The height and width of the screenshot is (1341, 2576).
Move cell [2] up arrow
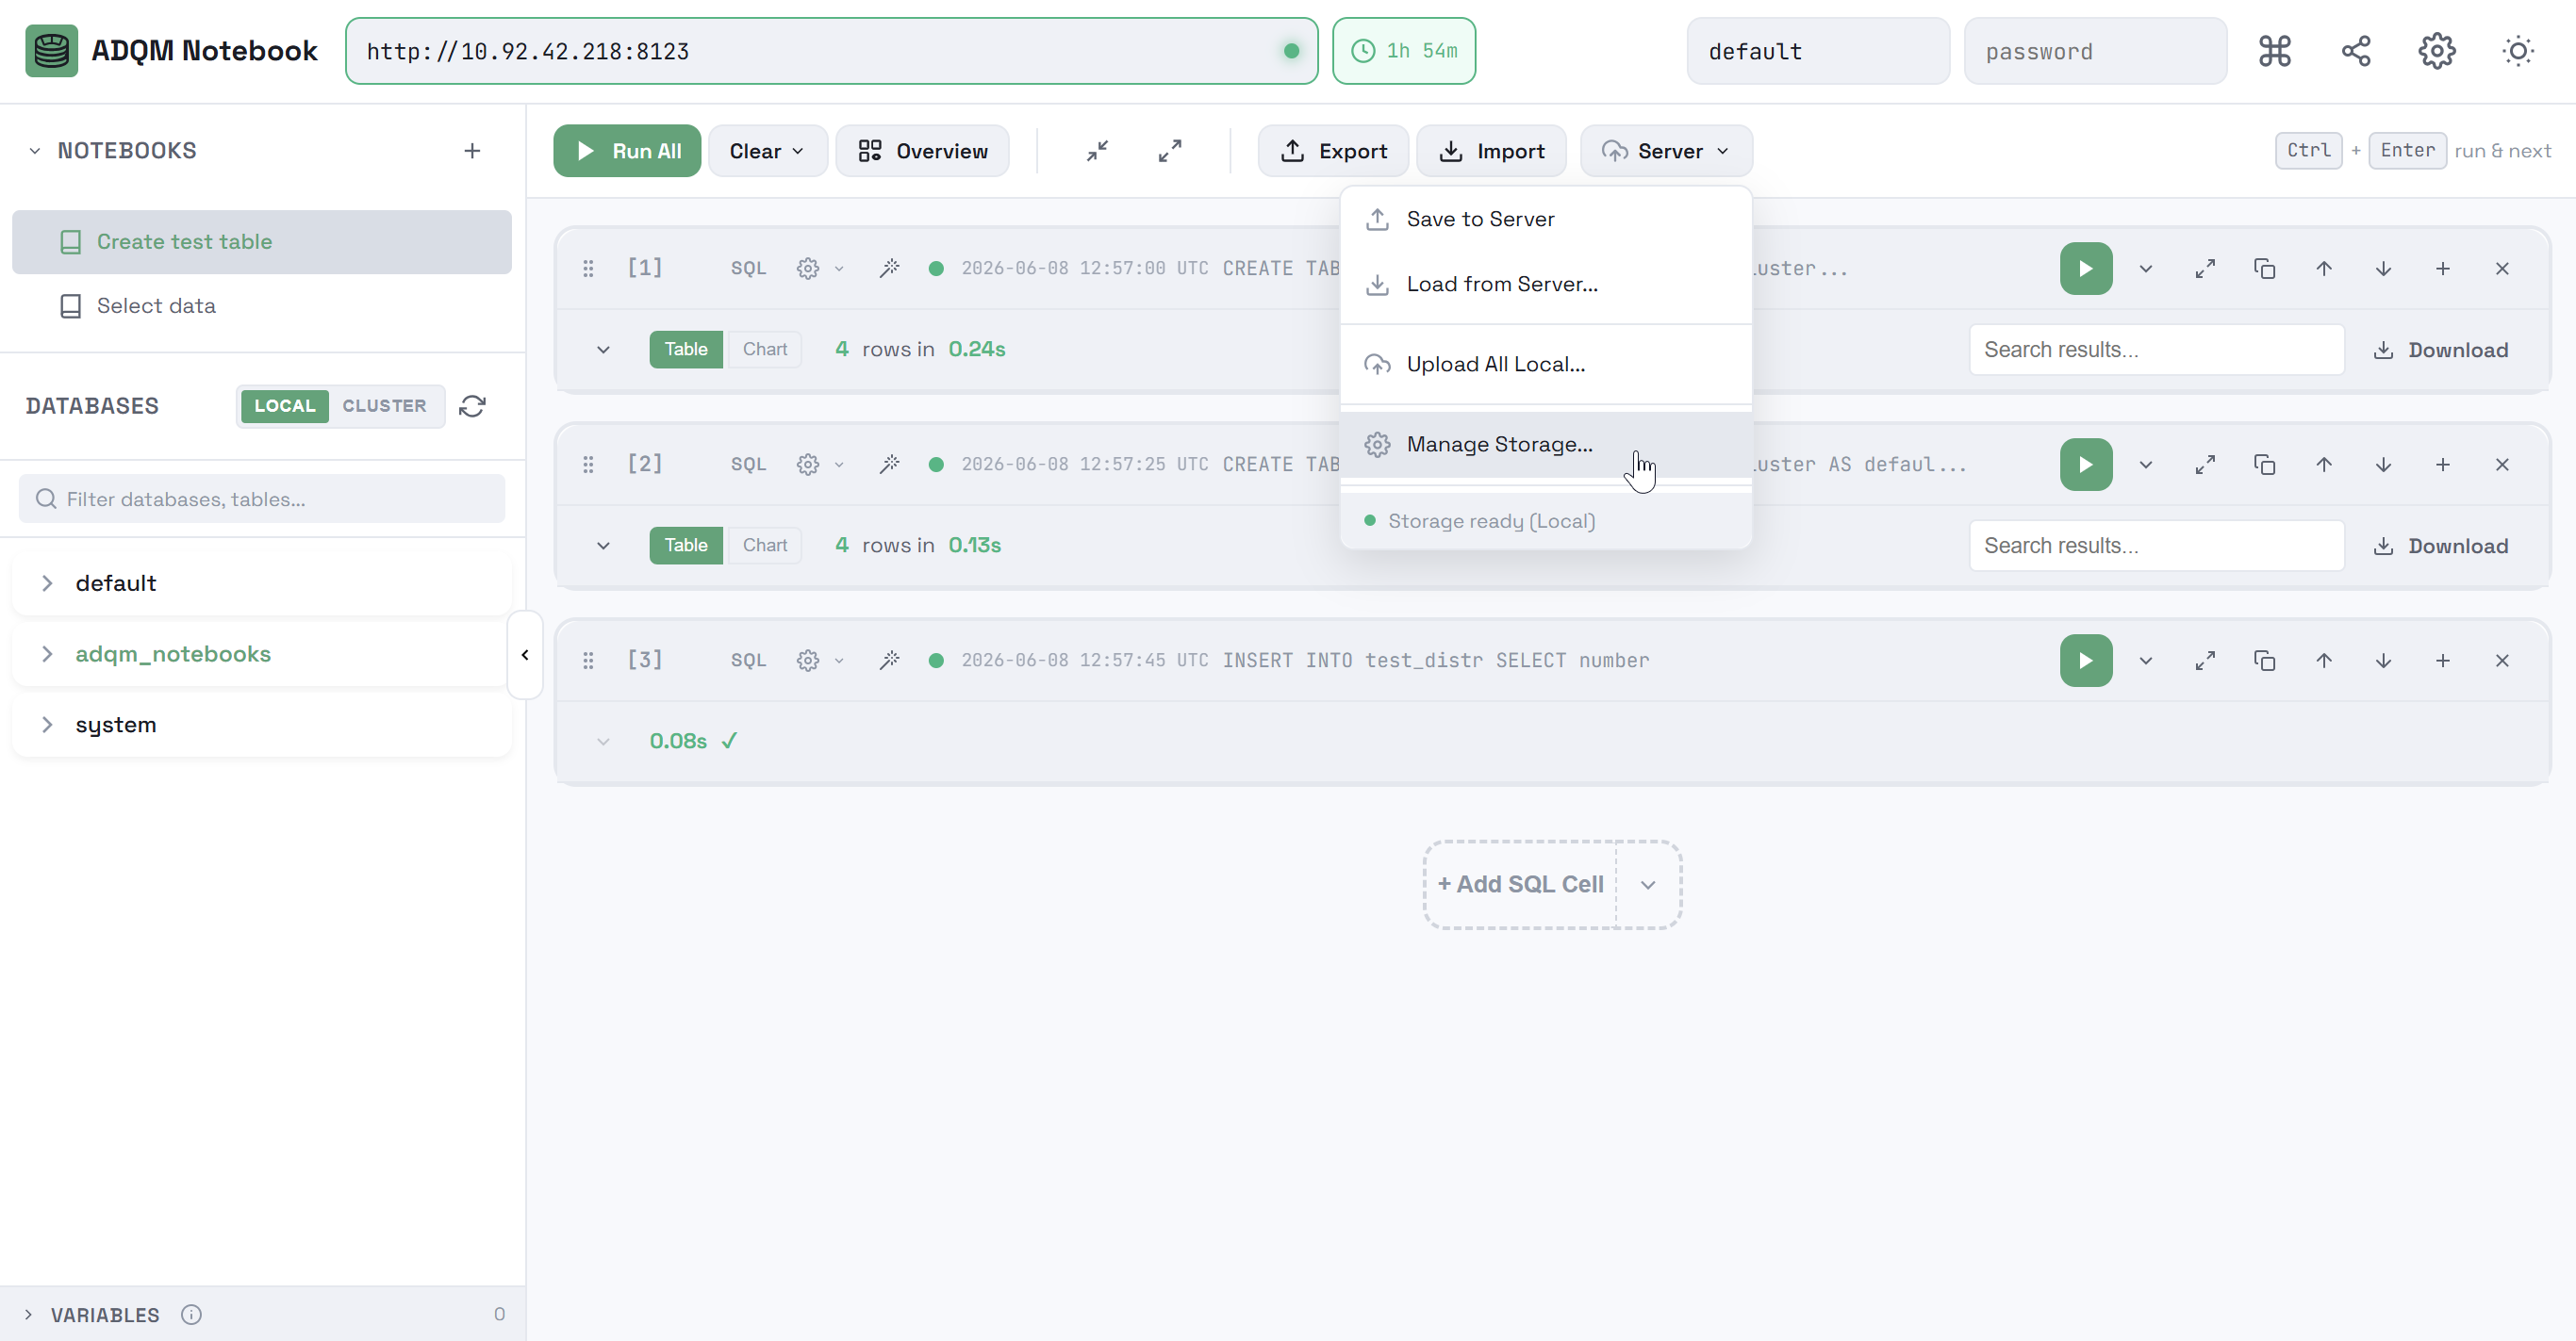pos(2323,465)
